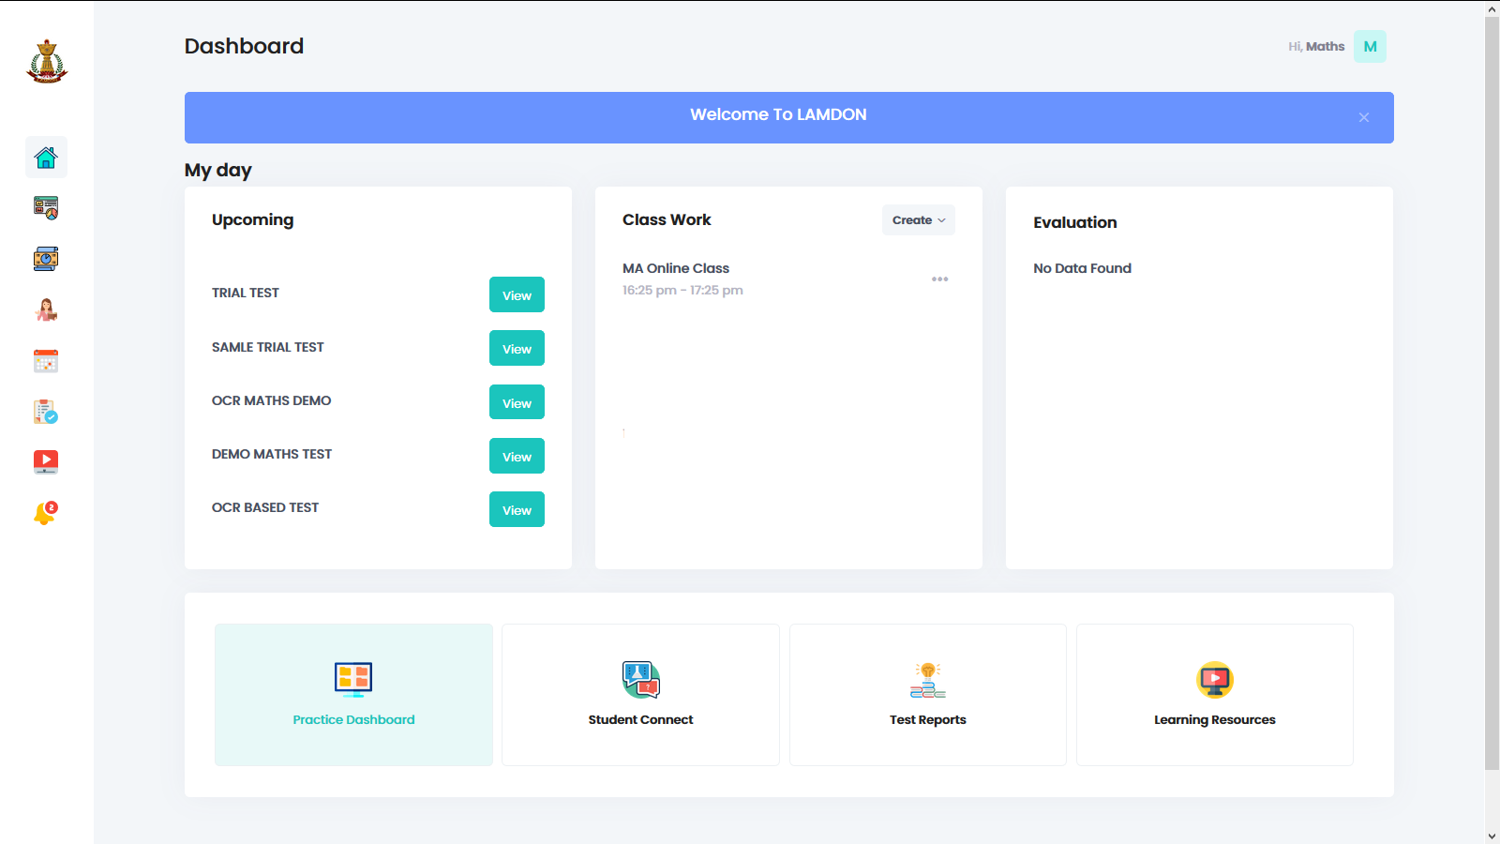Open the calendar sidebar icon

(x=46, y=361)
